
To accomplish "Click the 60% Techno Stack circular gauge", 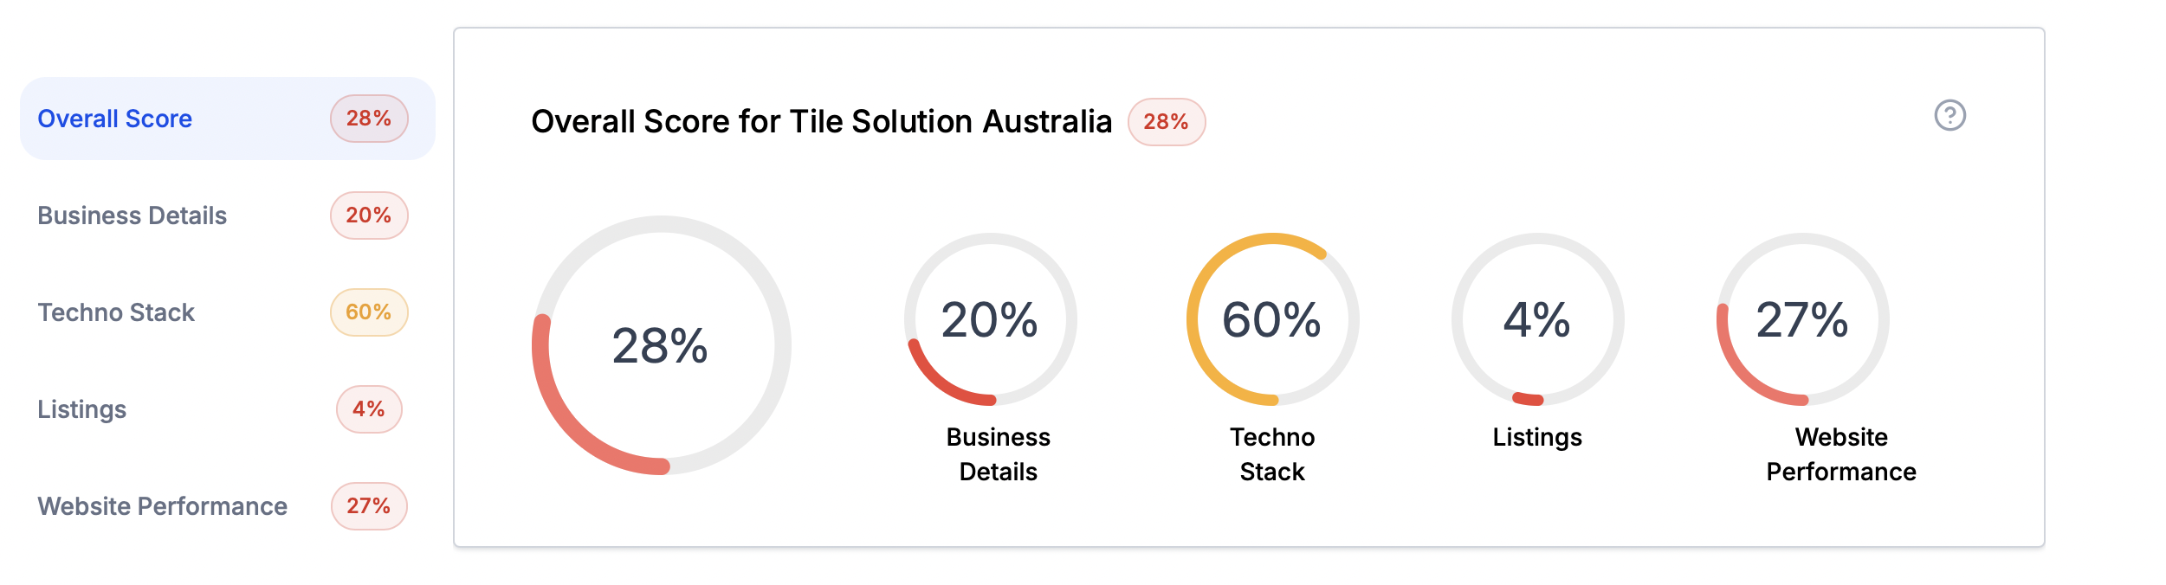I will pos(1272,319).
